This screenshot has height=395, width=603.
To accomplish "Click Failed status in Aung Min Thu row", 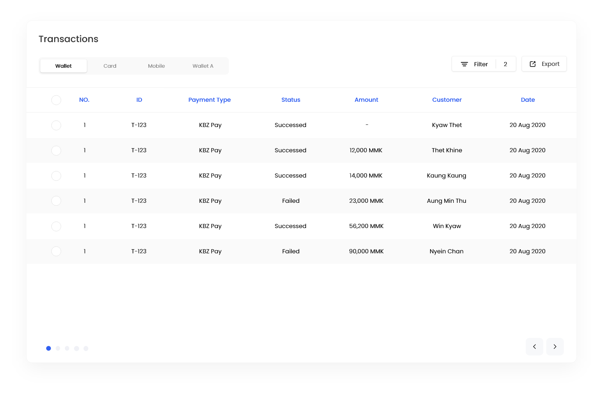I will click(x=291, y=201).
